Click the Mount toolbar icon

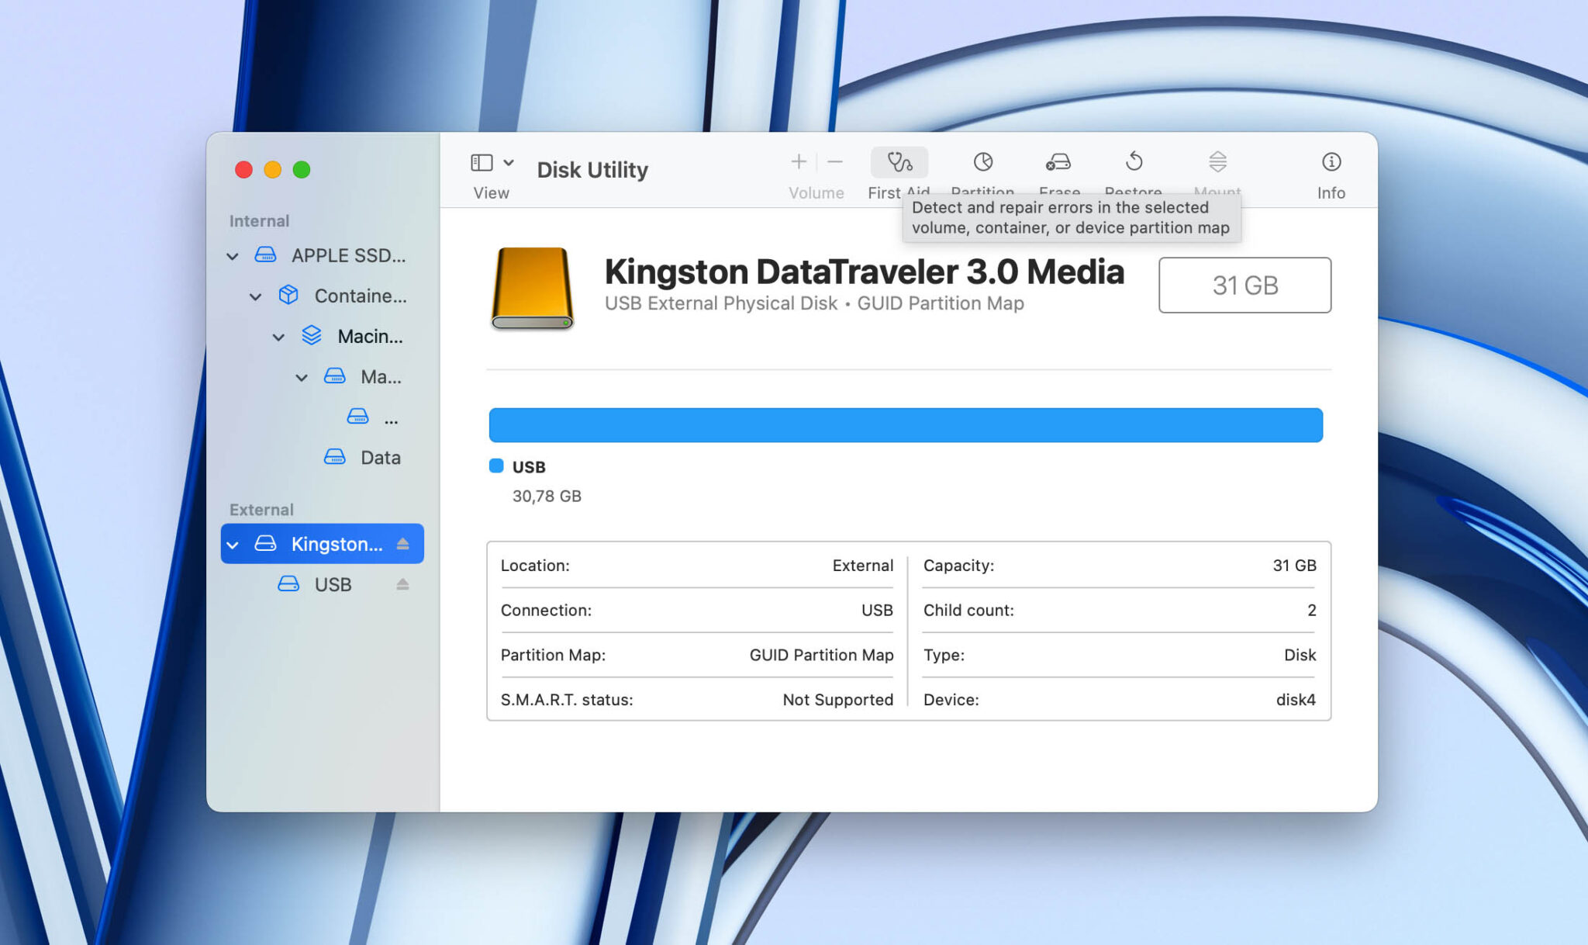[x=1217, y=163]
